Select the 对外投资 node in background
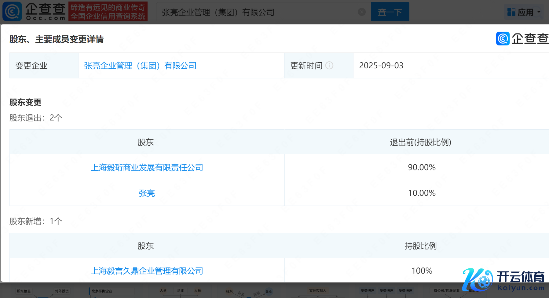 pos(62,291)
